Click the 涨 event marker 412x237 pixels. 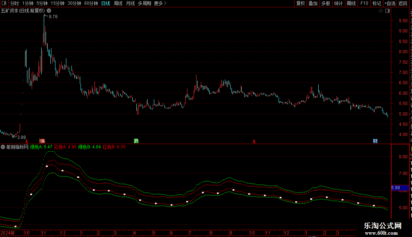pyautogui.click(x=42, y=141)
